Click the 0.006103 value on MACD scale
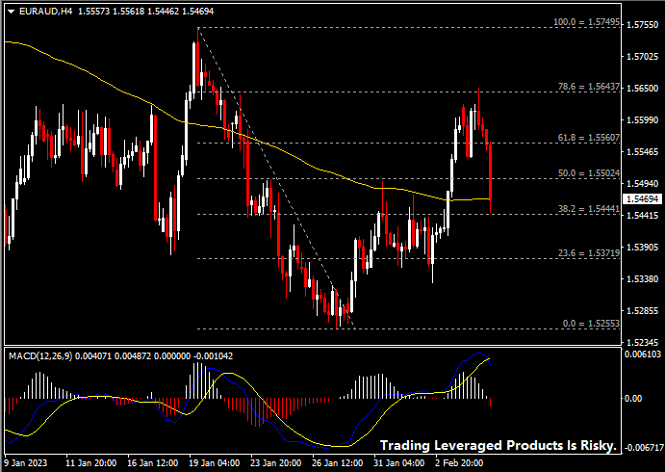The image size is (665, 472). point(642,355)
